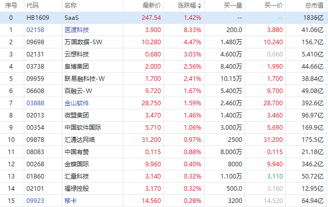
Task: Select 微盟集团 name cell
Action: [77, 115]
